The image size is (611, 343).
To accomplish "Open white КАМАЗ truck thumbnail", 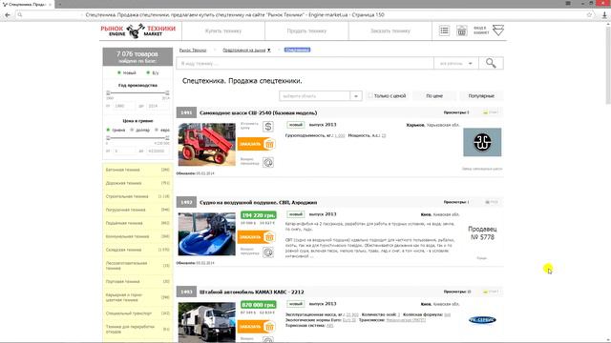I will tap(207, 322).
